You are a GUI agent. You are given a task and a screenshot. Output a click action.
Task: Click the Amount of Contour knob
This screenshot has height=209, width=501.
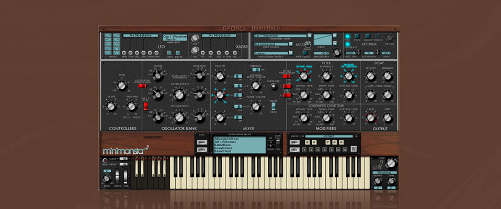[x=349, y=76]
